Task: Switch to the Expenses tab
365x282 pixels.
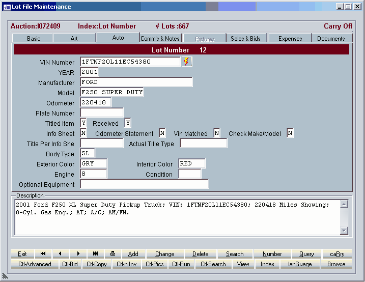Action: pyautogui.click(x=290, y=38)
